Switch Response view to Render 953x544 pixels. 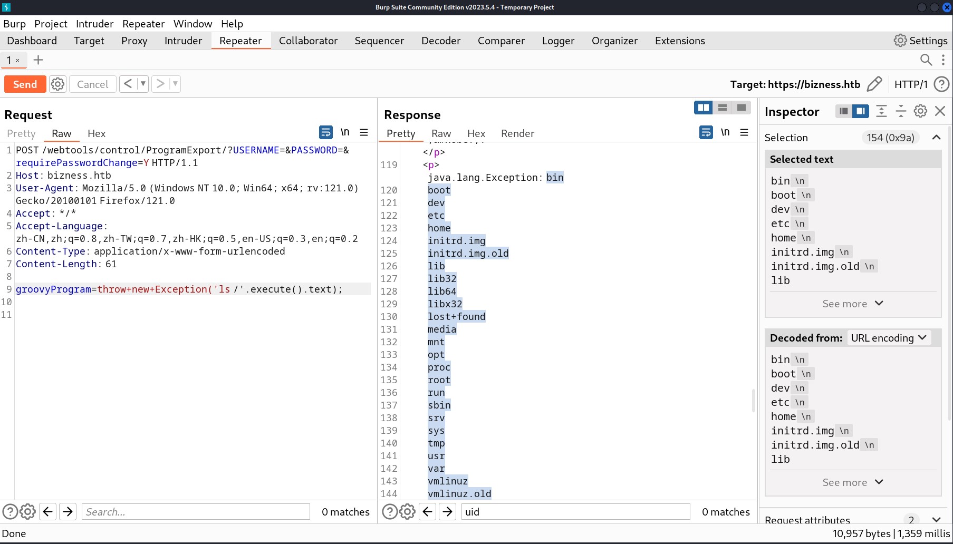click(517, 133)
